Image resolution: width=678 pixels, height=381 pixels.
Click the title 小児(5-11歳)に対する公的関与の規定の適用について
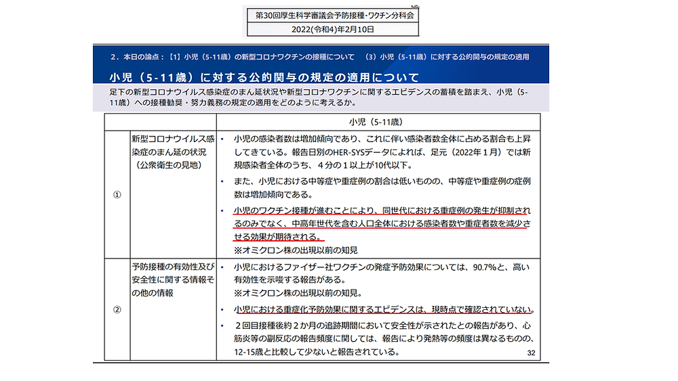point(264,77)
